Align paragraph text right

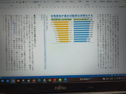[x=33, y=2]
